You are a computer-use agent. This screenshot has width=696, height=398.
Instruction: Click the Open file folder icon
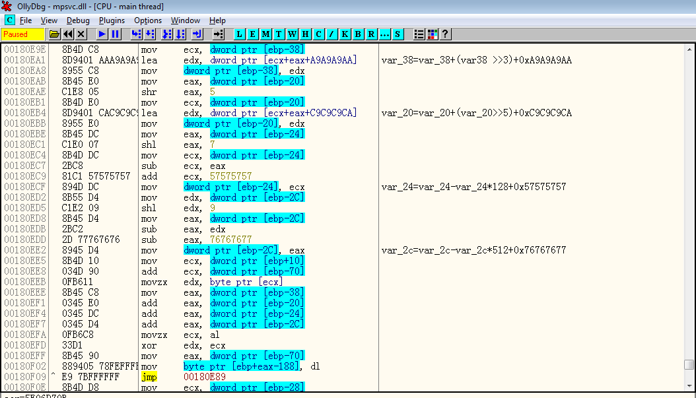tap(54, 34)
